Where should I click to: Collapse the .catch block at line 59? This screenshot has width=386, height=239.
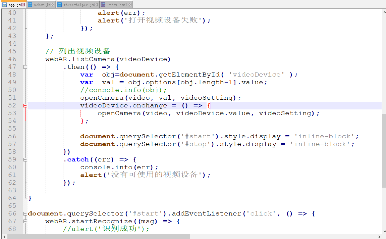(x=25, y=159)
